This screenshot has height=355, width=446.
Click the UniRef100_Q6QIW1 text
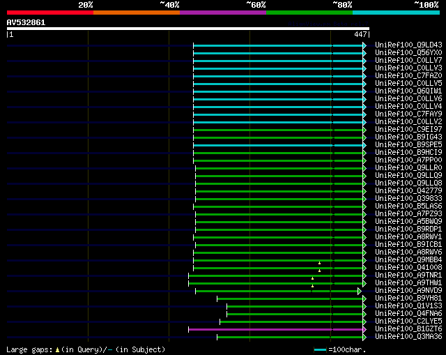click(x=408, y=91)
